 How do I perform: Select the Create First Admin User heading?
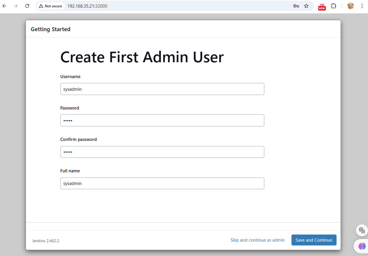(142, 57)
